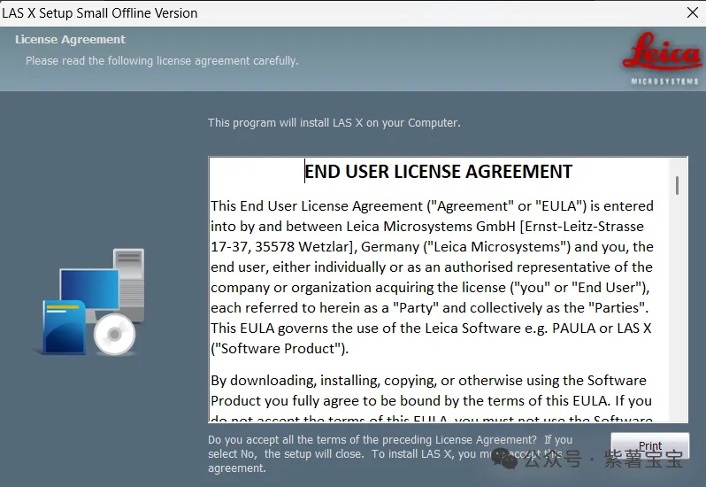The height and width of the screenshot is (487, 706).
Task: Click the window title 'LAS X Setup Small Offline Version'
Action: [100, 12]
